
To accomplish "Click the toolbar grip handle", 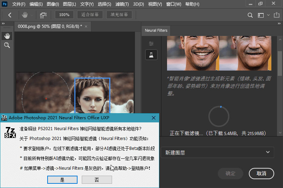I will click(x=7, y=28).
